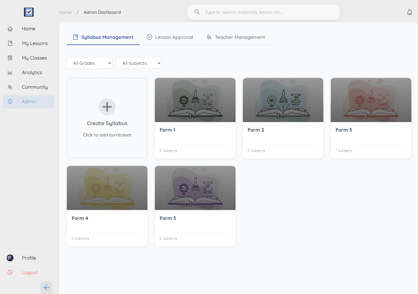The width and height of the screenshot is (418, 294).
Task: Open the Community people icon
Action: pos(10,87)
